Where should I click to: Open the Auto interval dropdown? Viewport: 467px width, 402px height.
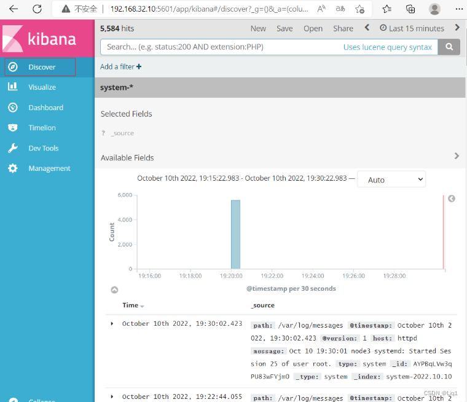tap(391, 179)
